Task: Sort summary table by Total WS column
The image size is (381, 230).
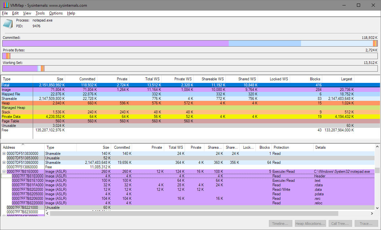Action: (145, 79)
